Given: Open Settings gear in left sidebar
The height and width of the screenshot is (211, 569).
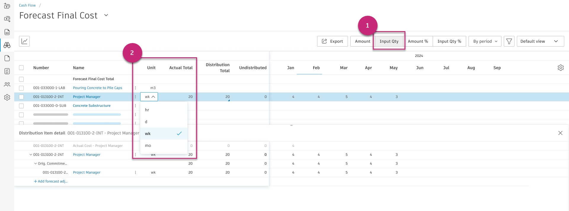Looking at the screenshot, I should pos(7,97).
